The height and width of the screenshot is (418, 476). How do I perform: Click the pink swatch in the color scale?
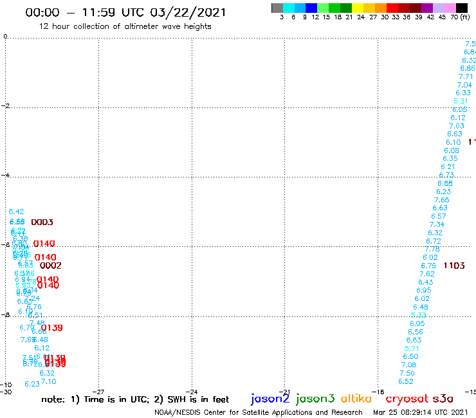click(450, 8)
